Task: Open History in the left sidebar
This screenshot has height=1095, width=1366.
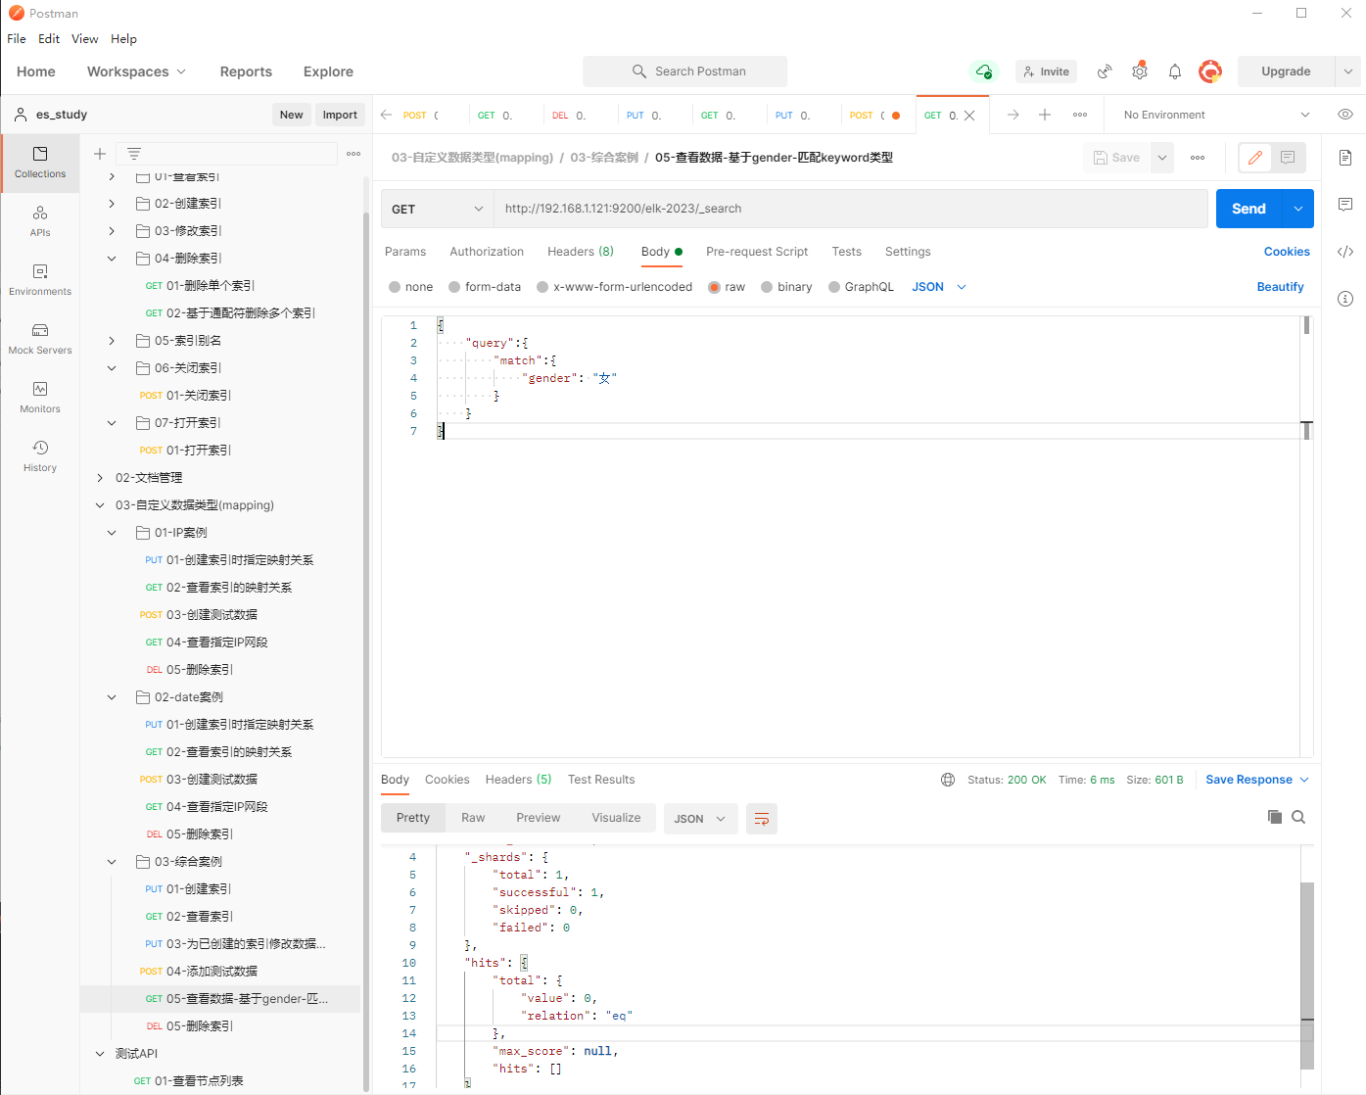Action: [x=40, y=455]
